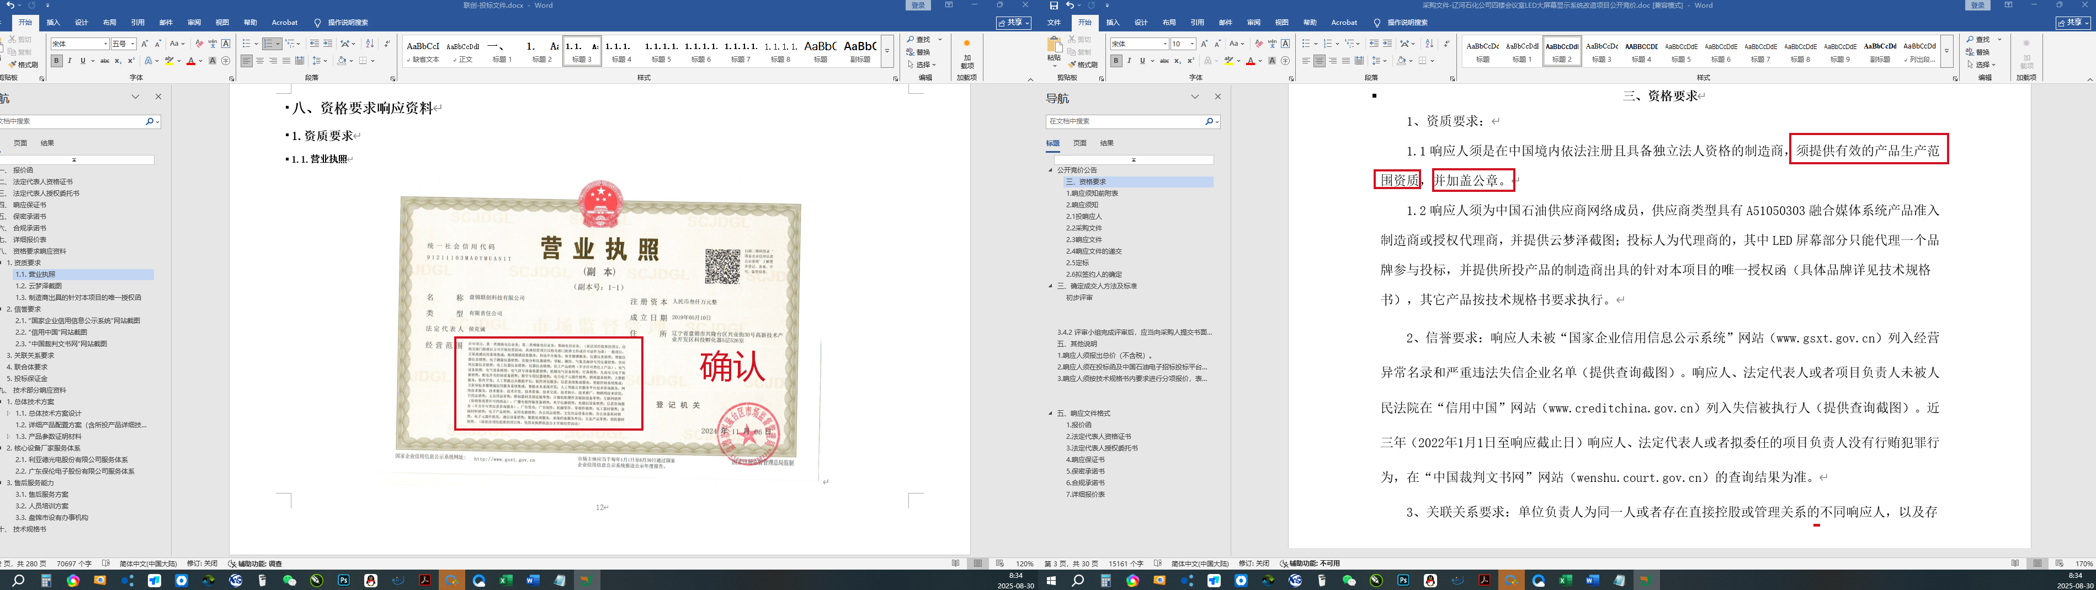
Task: Switch to 页面 navigation tab in 采购文件 window
Action: pos(1080,143)
